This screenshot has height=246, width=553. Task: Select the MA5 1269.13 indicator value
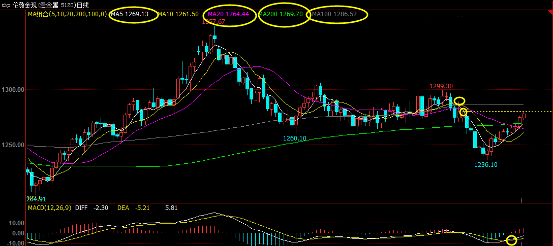point(129,14)
